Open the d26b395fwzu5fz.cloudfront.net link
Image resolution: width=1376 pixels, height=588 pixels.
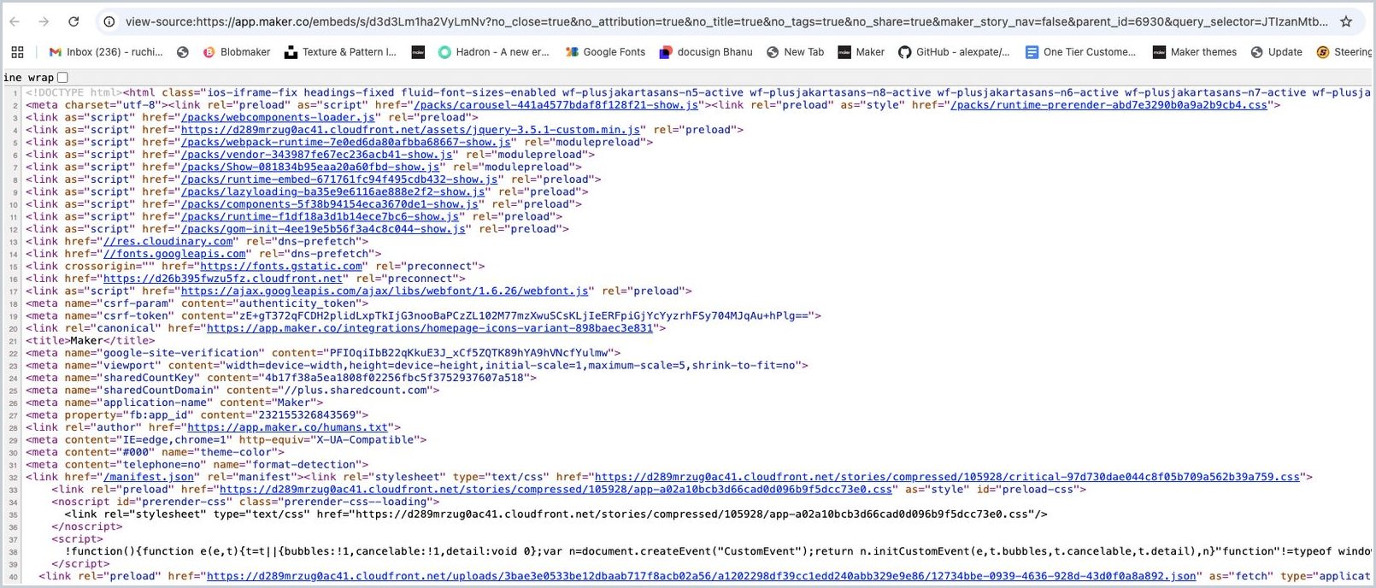pos(223,279)
